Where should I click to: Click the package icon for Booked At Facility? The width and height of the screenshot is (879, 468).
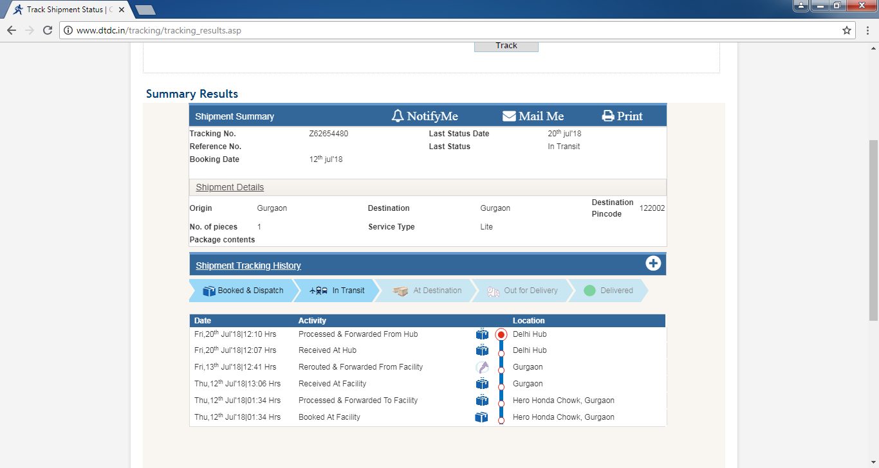(481, 417)
